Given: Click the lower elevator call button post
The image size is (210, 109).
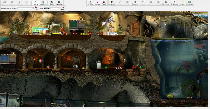Looking at the screenshot, I should point(125,63).
